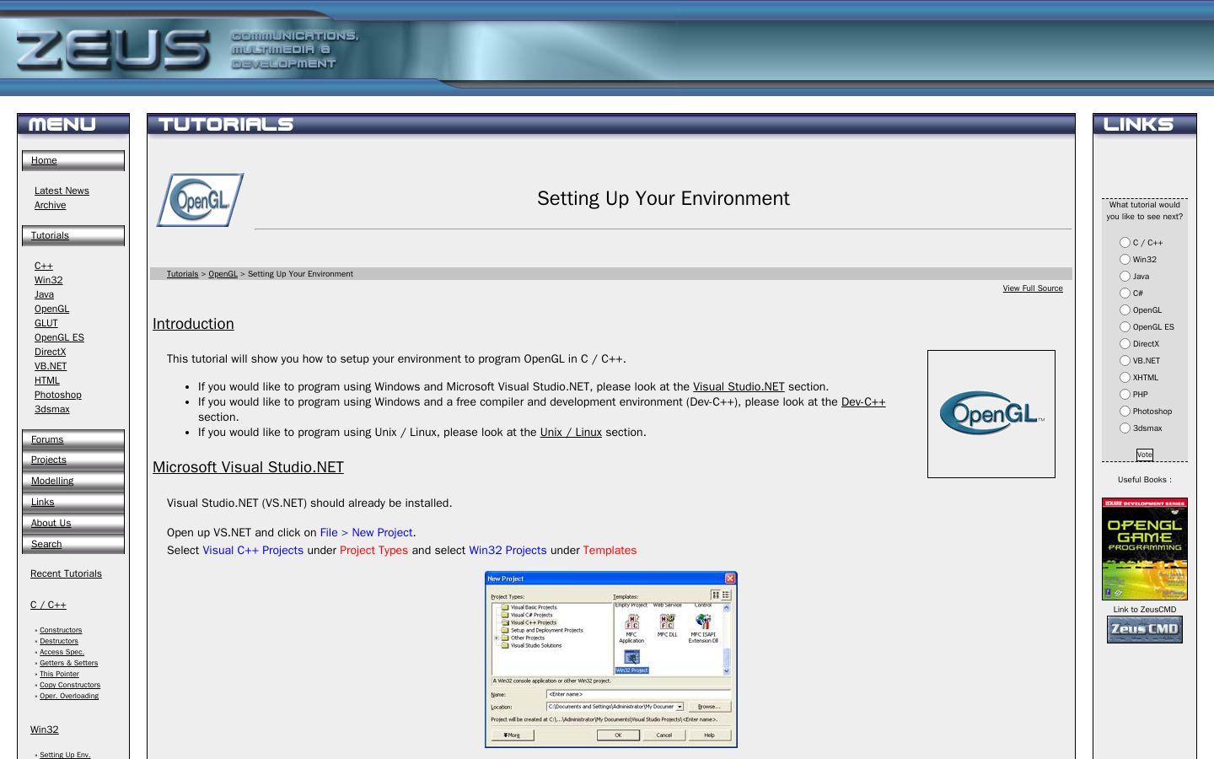This screenshot has width=1214, height=759.
Task: Jump to Visual Studio.NET section link
Action: (739, 387)
